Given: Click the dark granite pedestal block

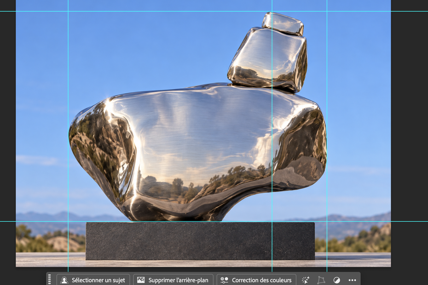Looking at the screenshot, I should pos(200,241).
